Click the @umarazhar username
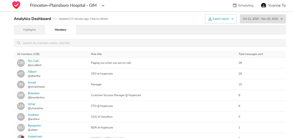Image resolution: width=293 pixels, height=138 pixels. (x=36, y=108)
